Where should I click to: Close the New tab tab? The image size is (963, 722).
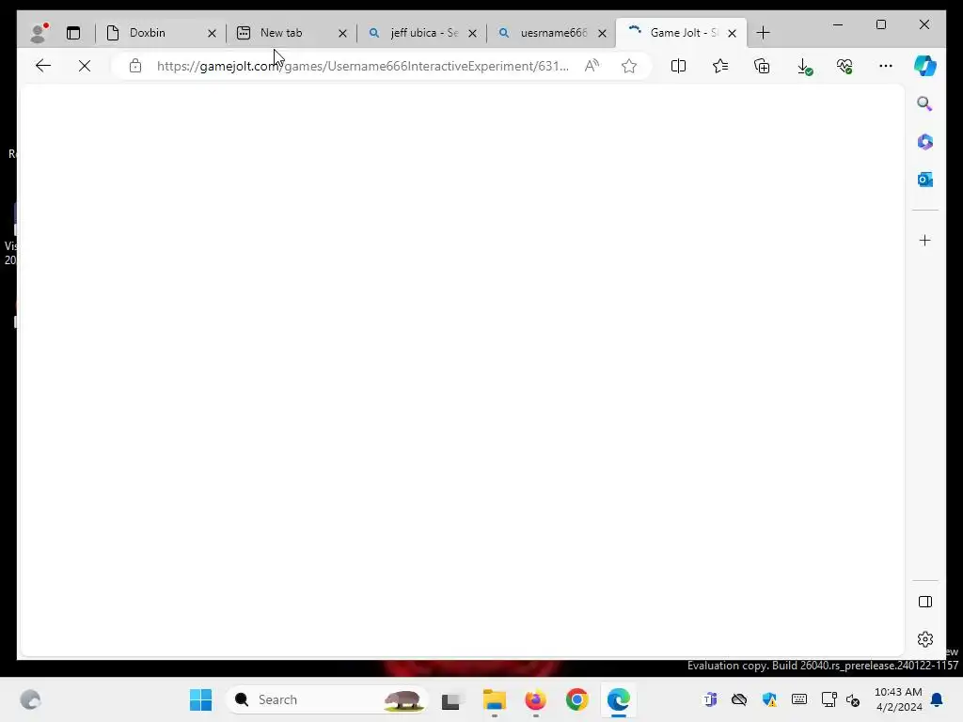click(x=342, y=33)
